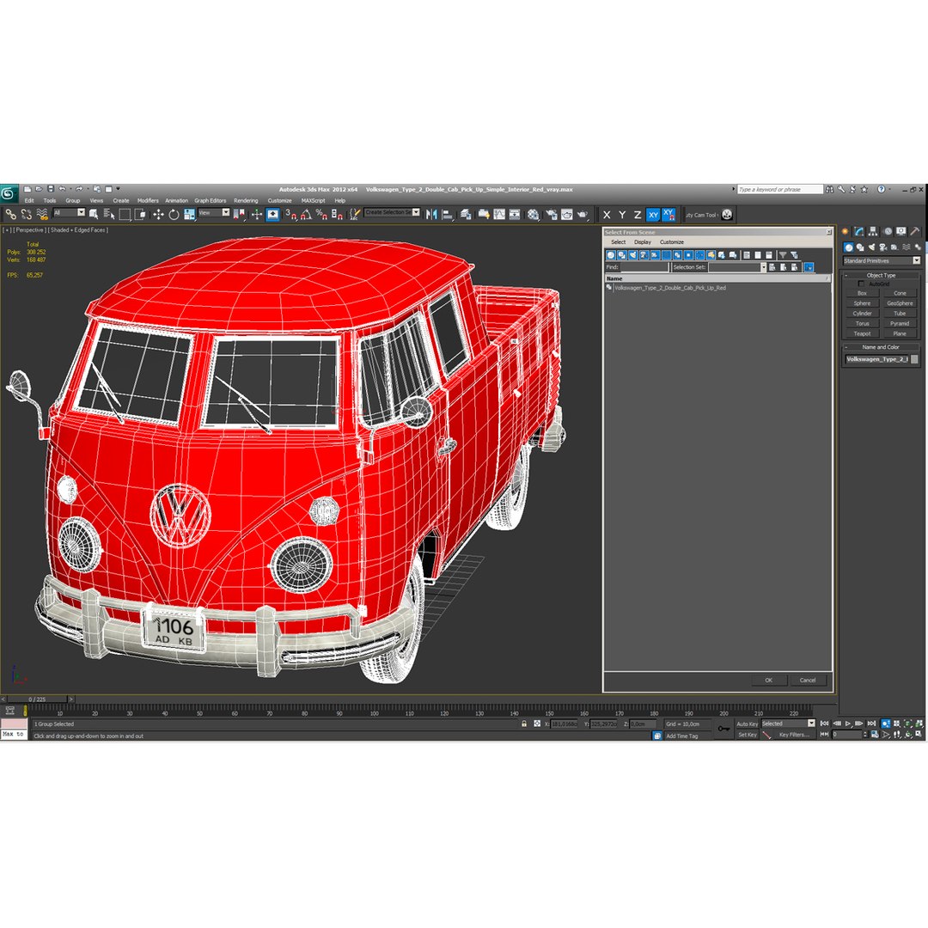Open the Modify command panel tab
Viewport: 928px width, 928px height.
coord(858,231)
